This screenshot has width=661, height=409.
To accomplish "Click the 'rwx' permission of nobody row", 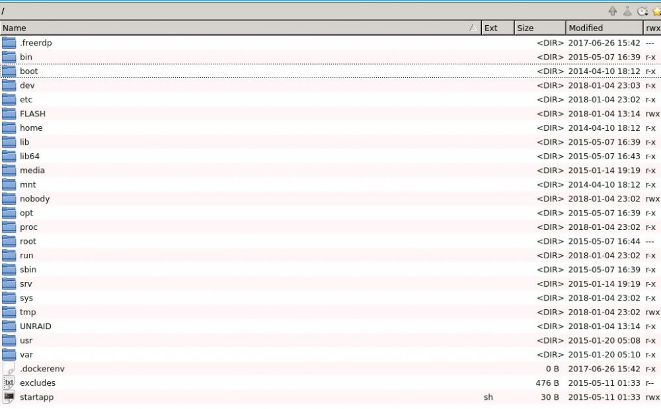I will pos(652,198).
